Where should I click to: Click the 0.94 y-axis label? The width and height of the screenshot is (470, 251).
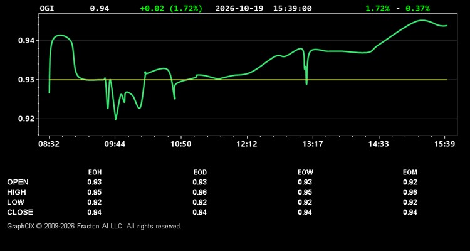(x=26, y=41)
